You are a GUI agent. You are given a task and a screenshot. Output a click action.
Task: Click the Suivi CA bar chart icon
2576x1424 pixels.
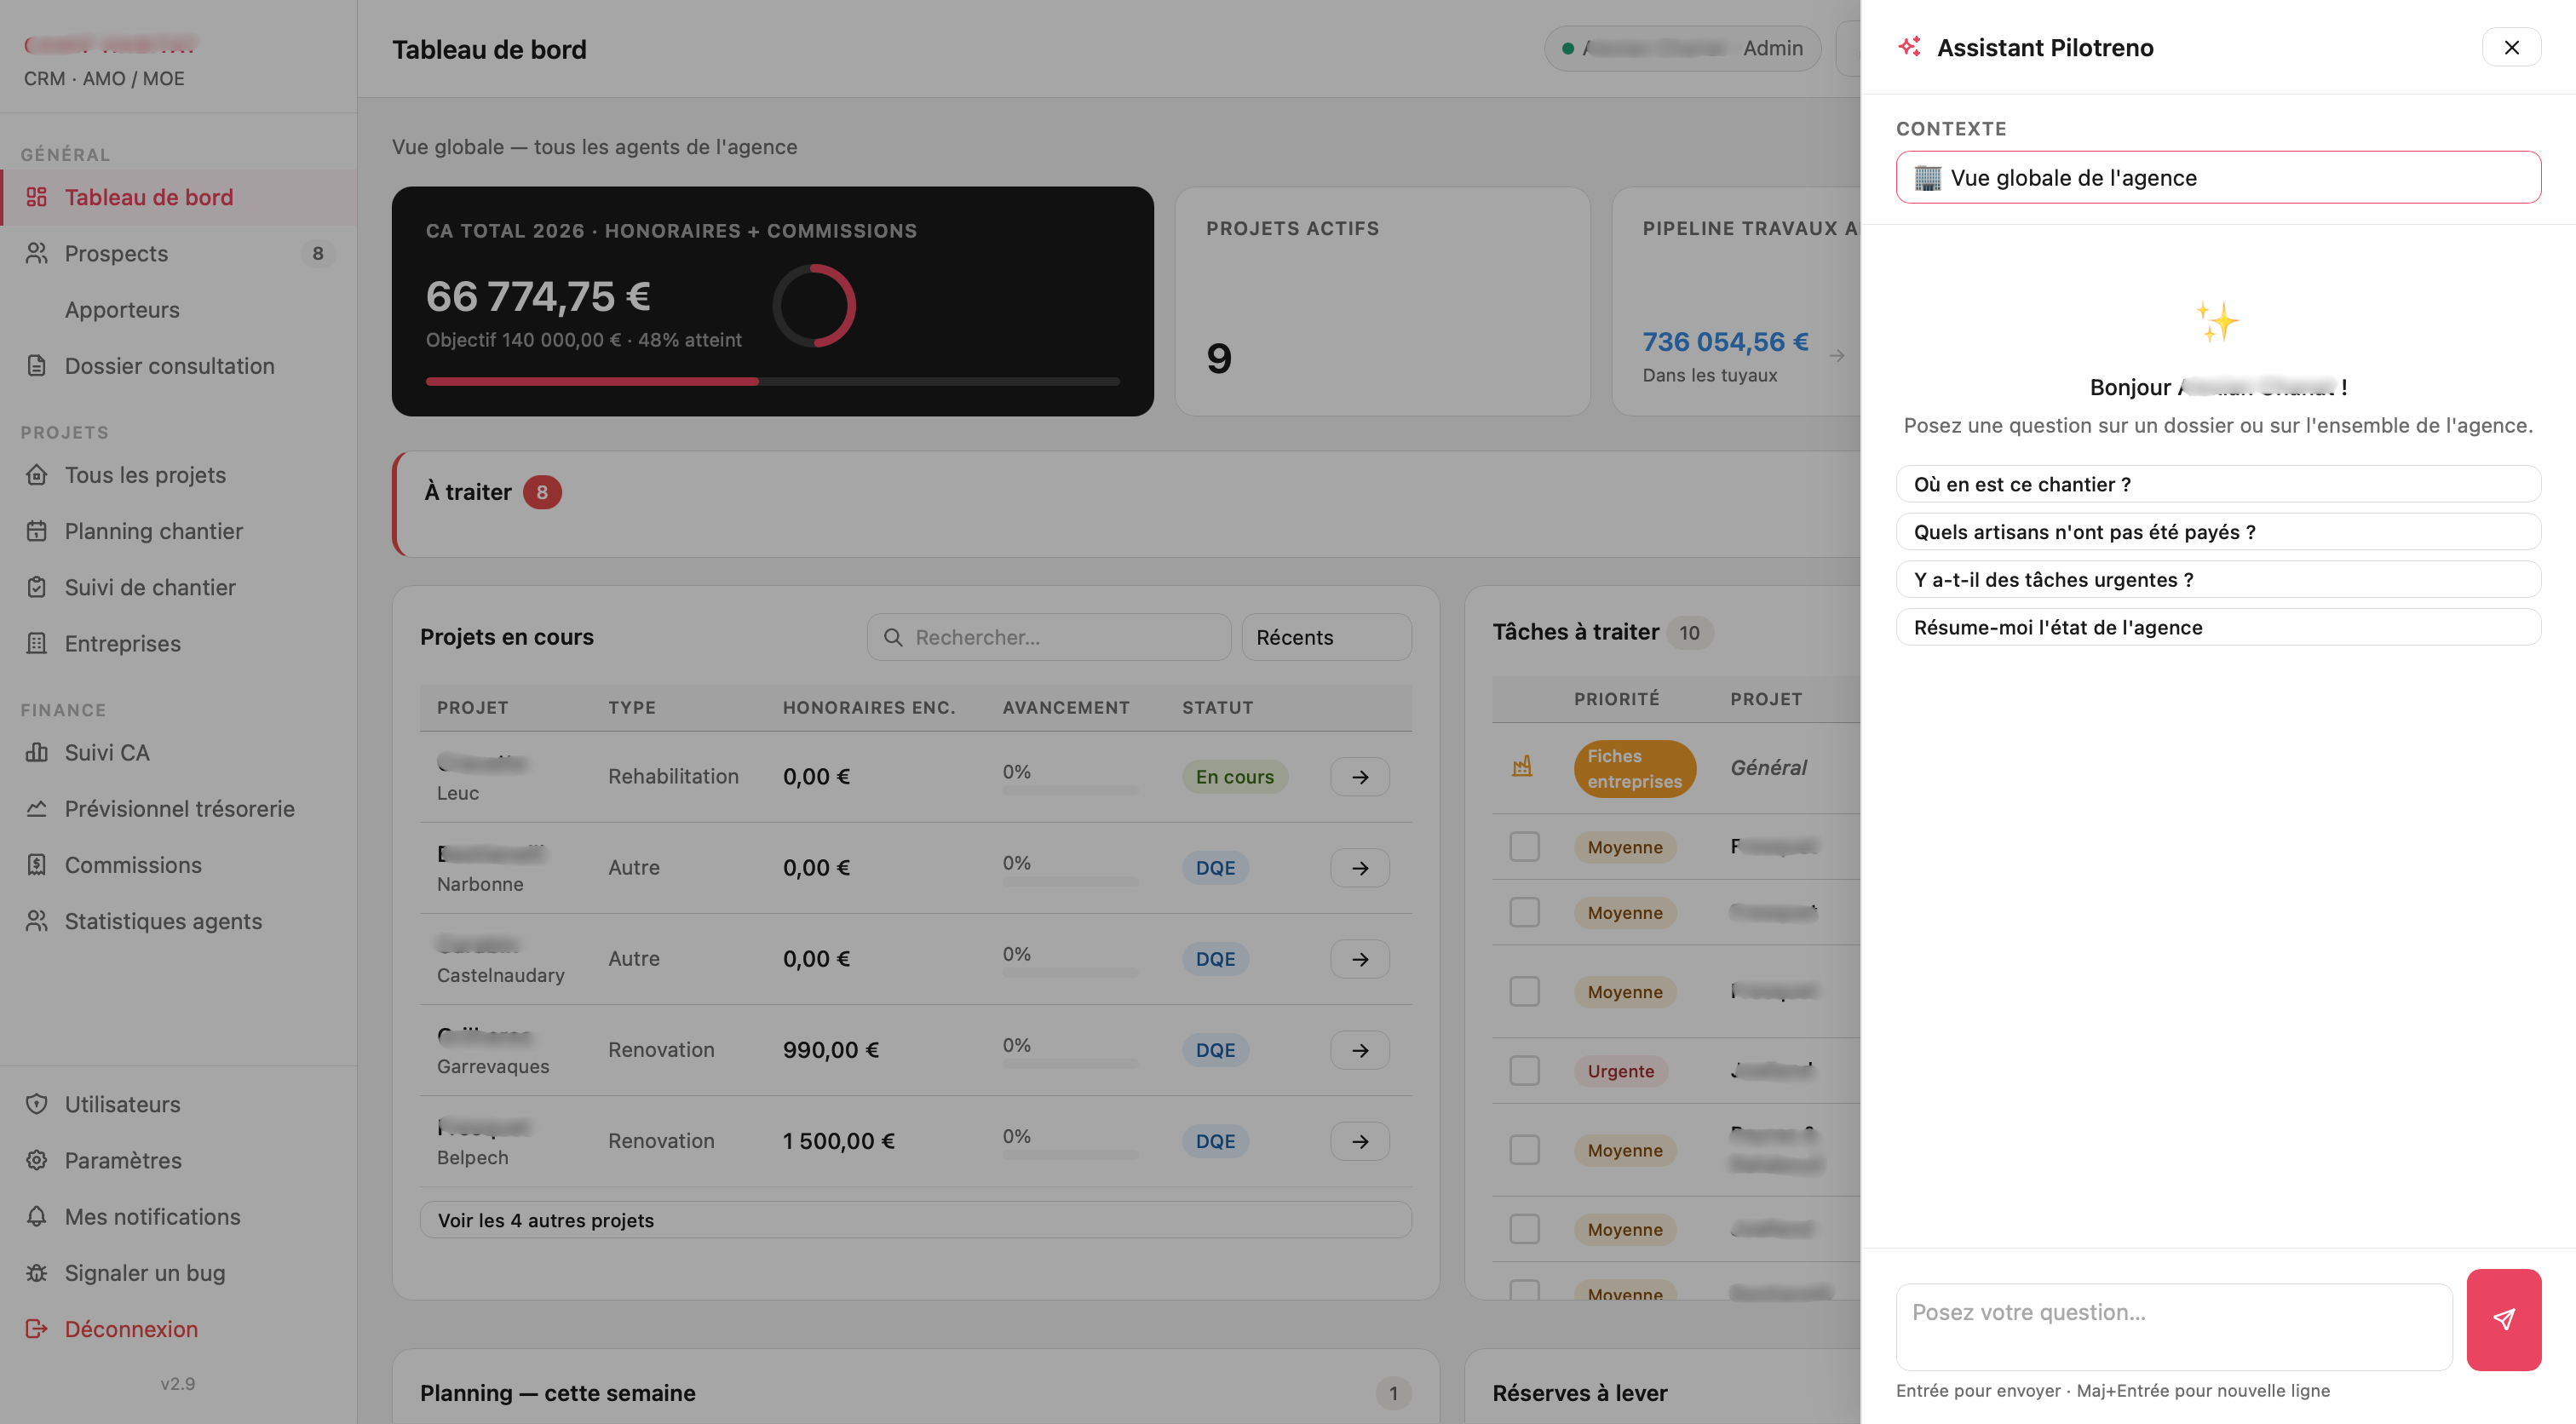(x=37, y=752)
